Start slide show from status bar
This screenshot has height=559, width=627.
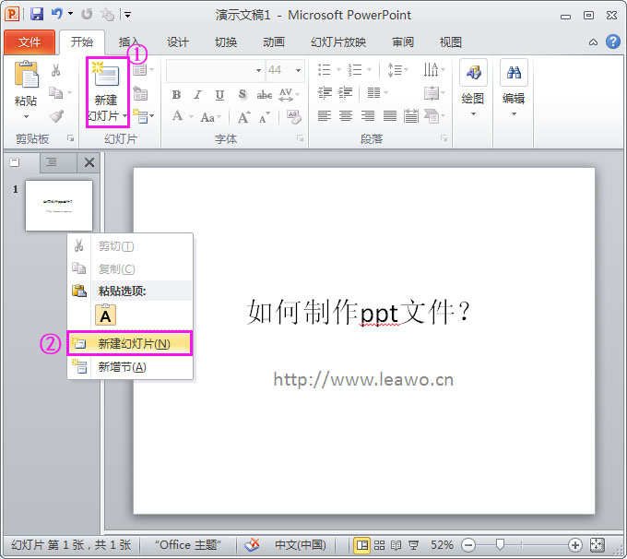(x=413, y=545)
